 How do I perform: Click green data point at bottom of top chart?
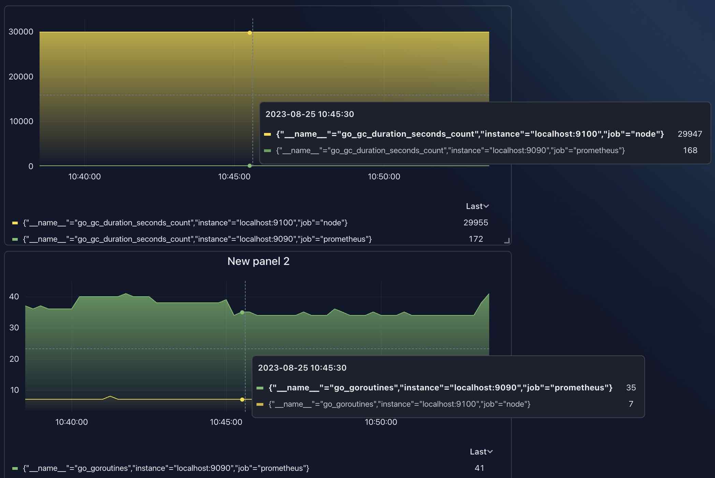(x=250, y=166)
